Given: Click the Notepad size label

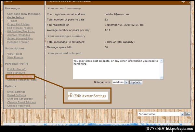Looking at the screenshot, I should point(102,82).
